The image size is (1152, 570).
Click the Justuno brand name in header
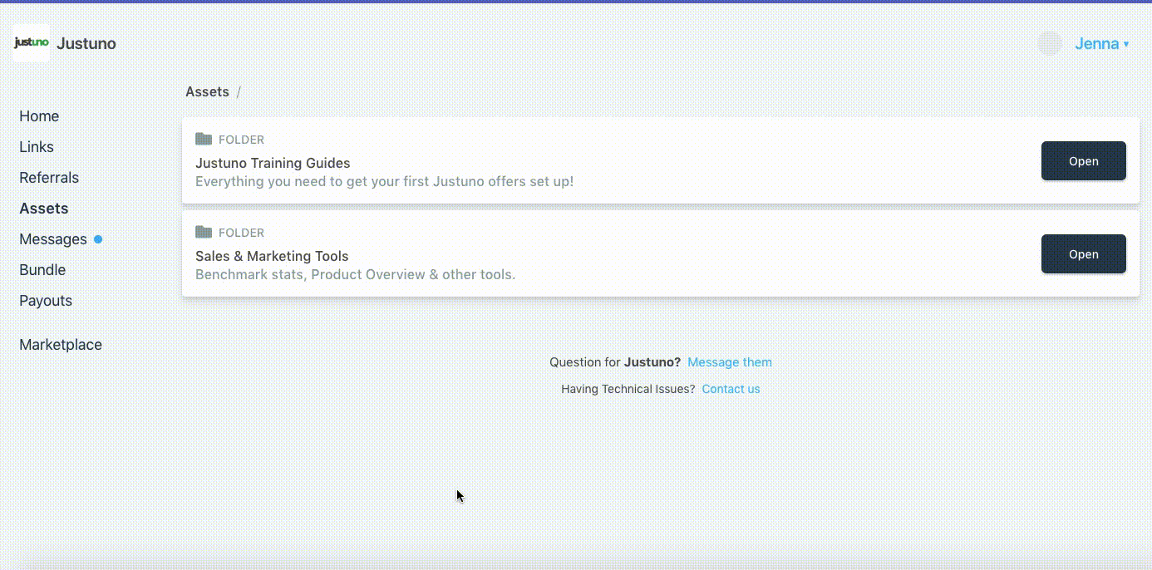coord(86,44)
